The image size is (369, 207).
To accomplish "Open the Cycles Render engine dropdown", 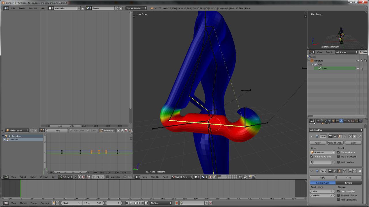I will point(136,8).
